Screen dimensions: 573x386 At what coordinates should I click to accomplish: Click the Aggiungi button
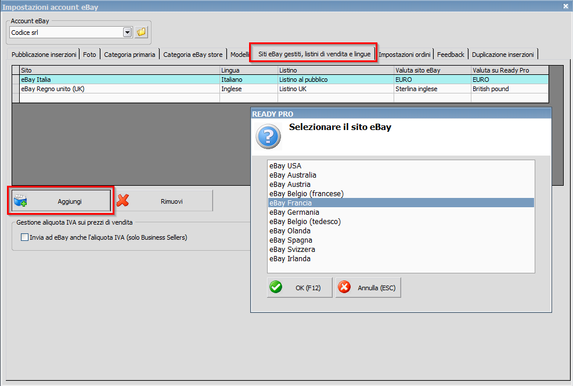click(x=61, y=201)
